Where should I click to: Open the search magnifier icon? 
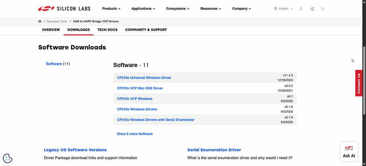click(323, 9)
